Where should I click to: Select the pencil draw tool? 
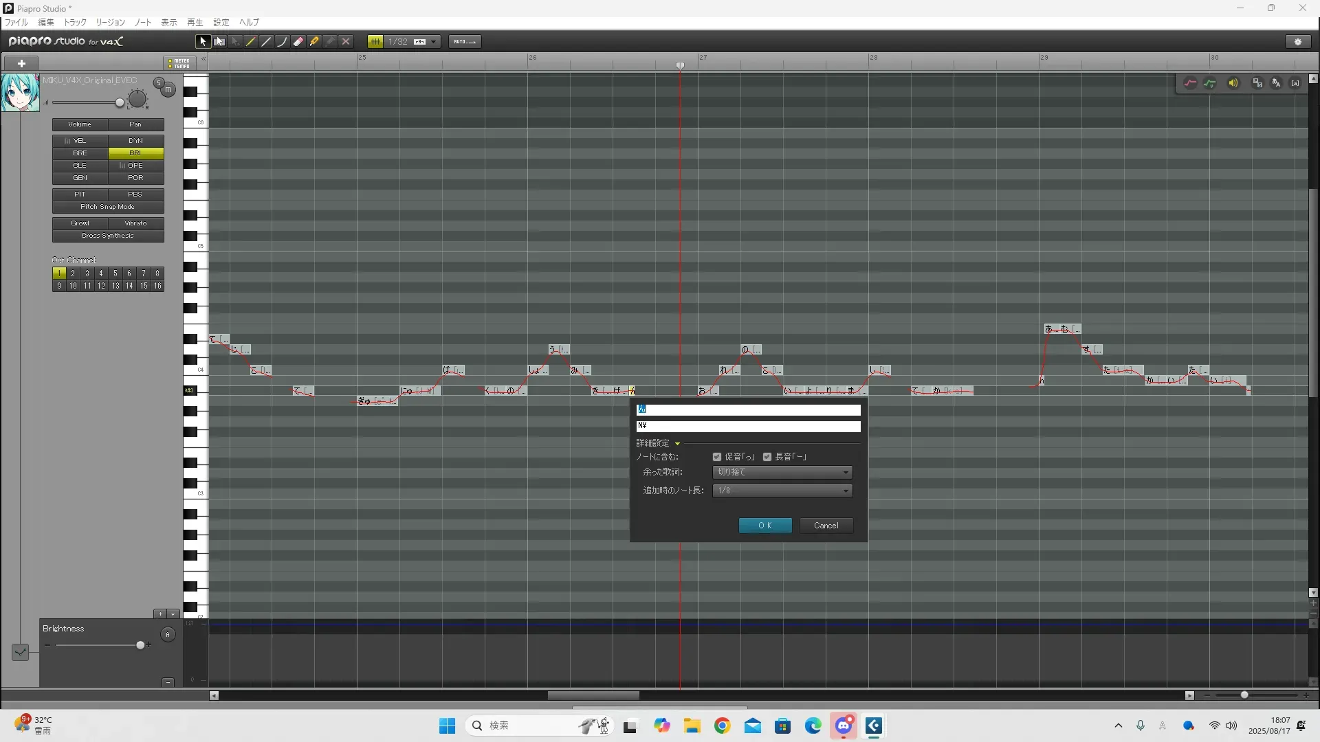click(x=251, y=42)
